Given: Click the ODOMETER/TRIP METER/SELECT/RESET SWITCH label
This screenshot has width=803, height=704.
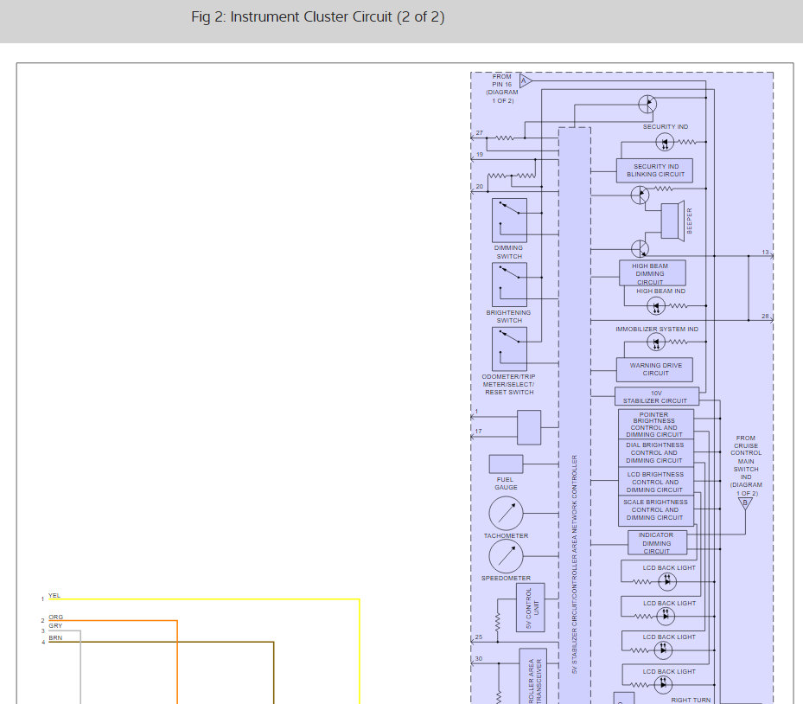Looking at the screenshot, I should point(508,384).
